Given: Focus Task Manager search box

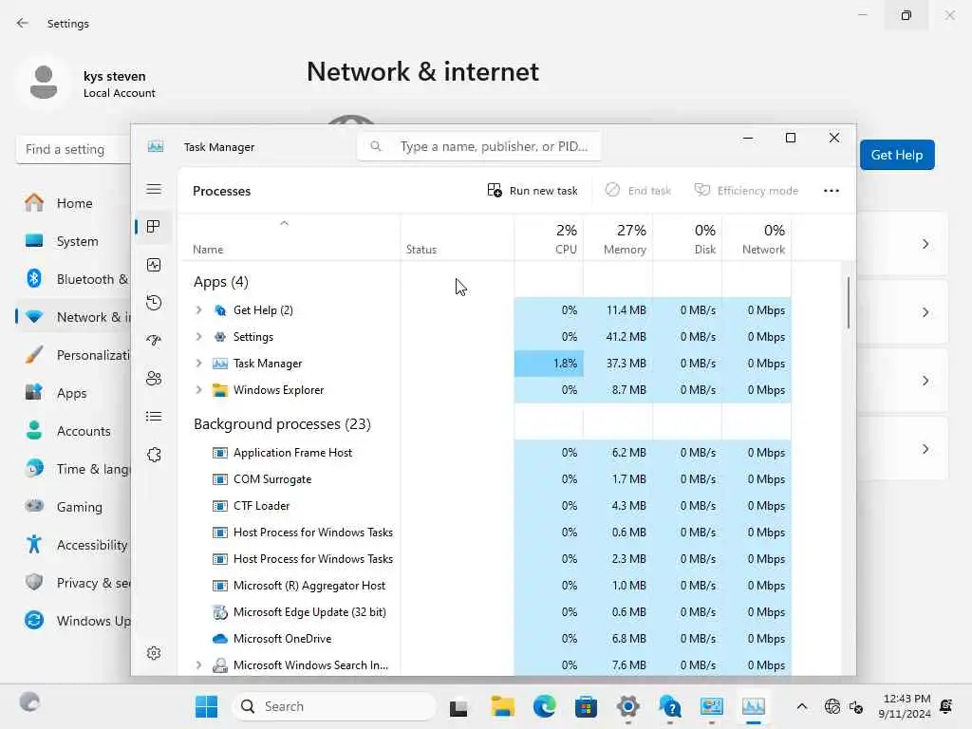Looking at the screenshot, I should pyautogui.click(x=479, y=146).
